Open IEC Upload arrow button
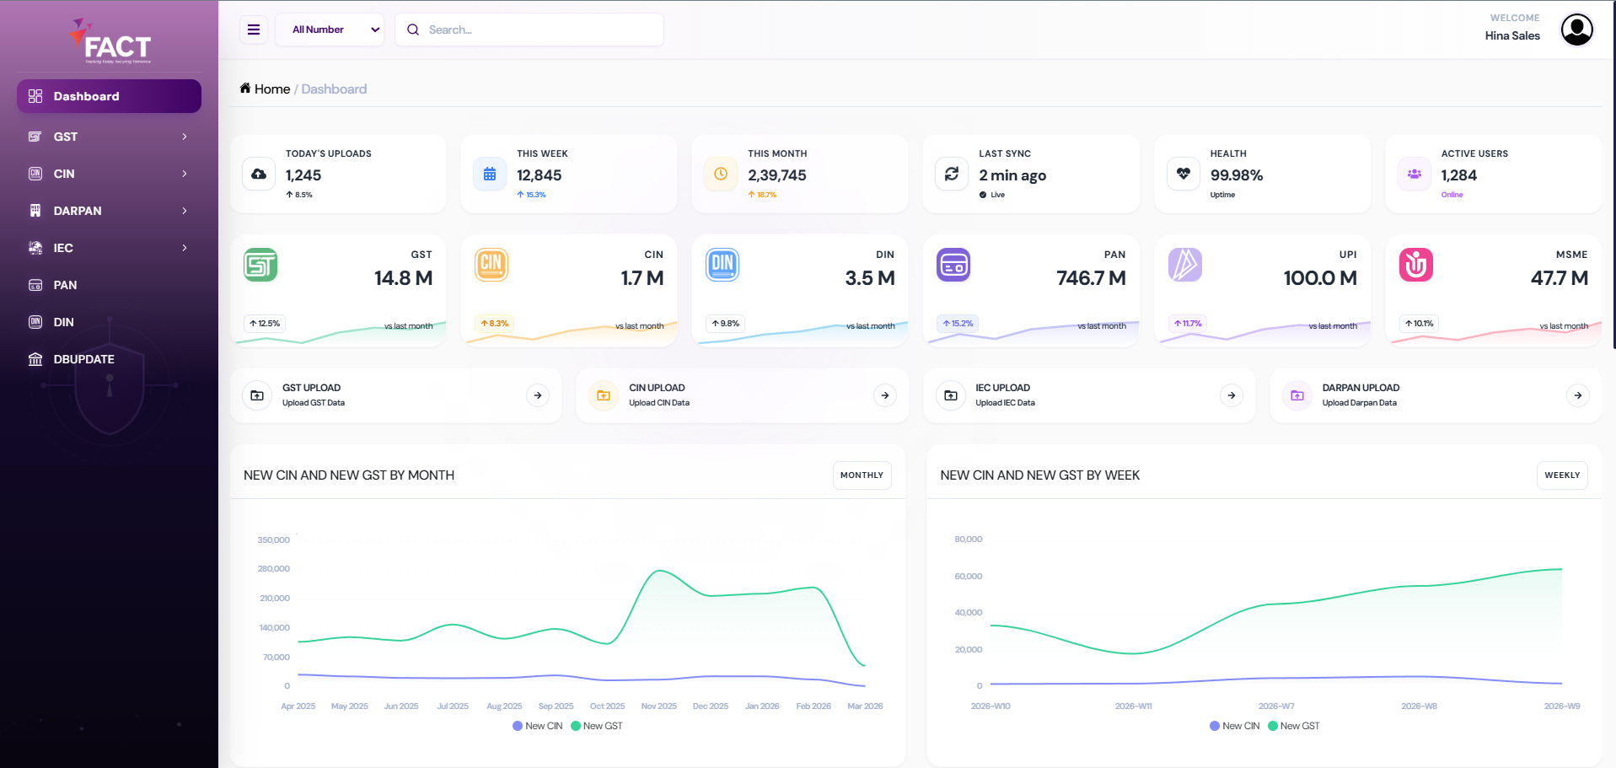Screen dimensions: 1616x768 [1232, 395]
